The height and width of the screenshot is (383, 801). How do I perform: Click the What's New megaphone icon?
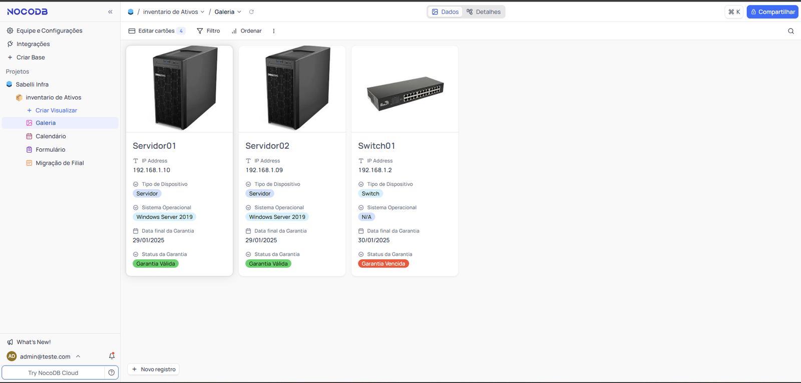pyautogui.click(x=10, y=342)
